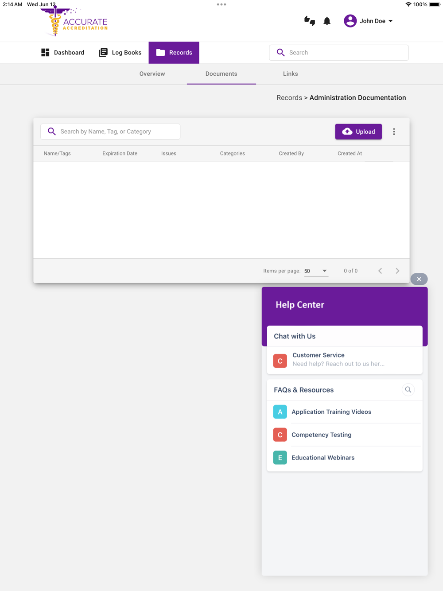
Task: Click the Help Center heading
Action: pos(300,305)
